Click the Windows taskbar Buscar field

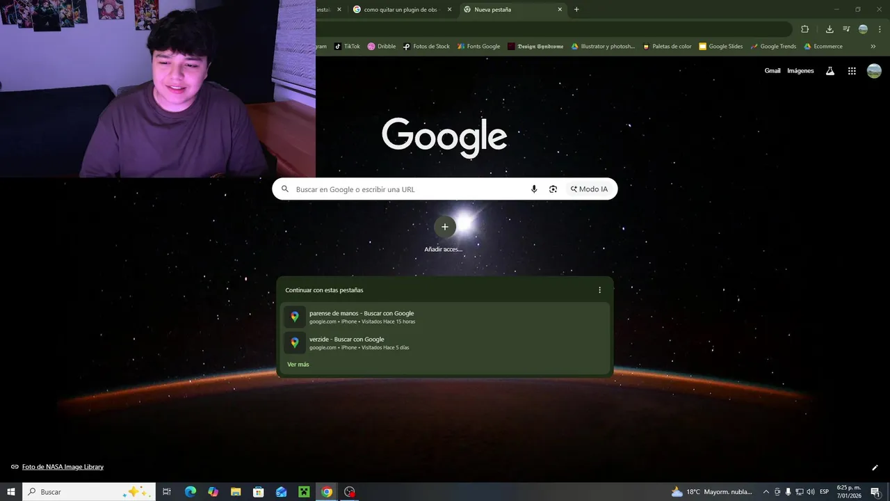pyautogui.click(x=89, y=492)
